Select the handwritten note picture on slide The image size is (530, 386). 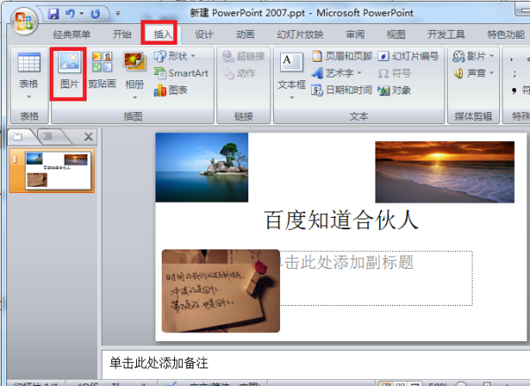[x=221, y=291]
